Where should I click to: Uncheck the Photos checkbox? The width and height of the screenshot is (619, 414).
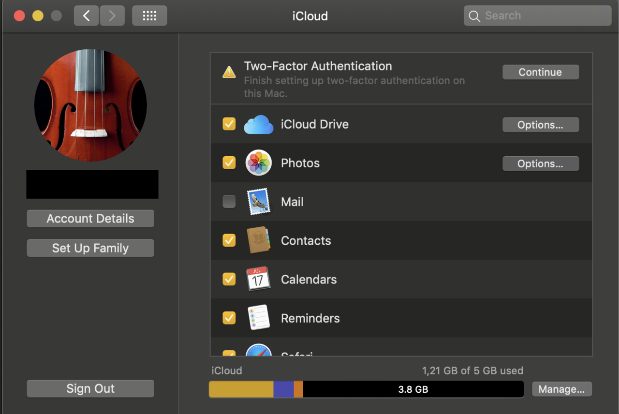tap(229, 163)
